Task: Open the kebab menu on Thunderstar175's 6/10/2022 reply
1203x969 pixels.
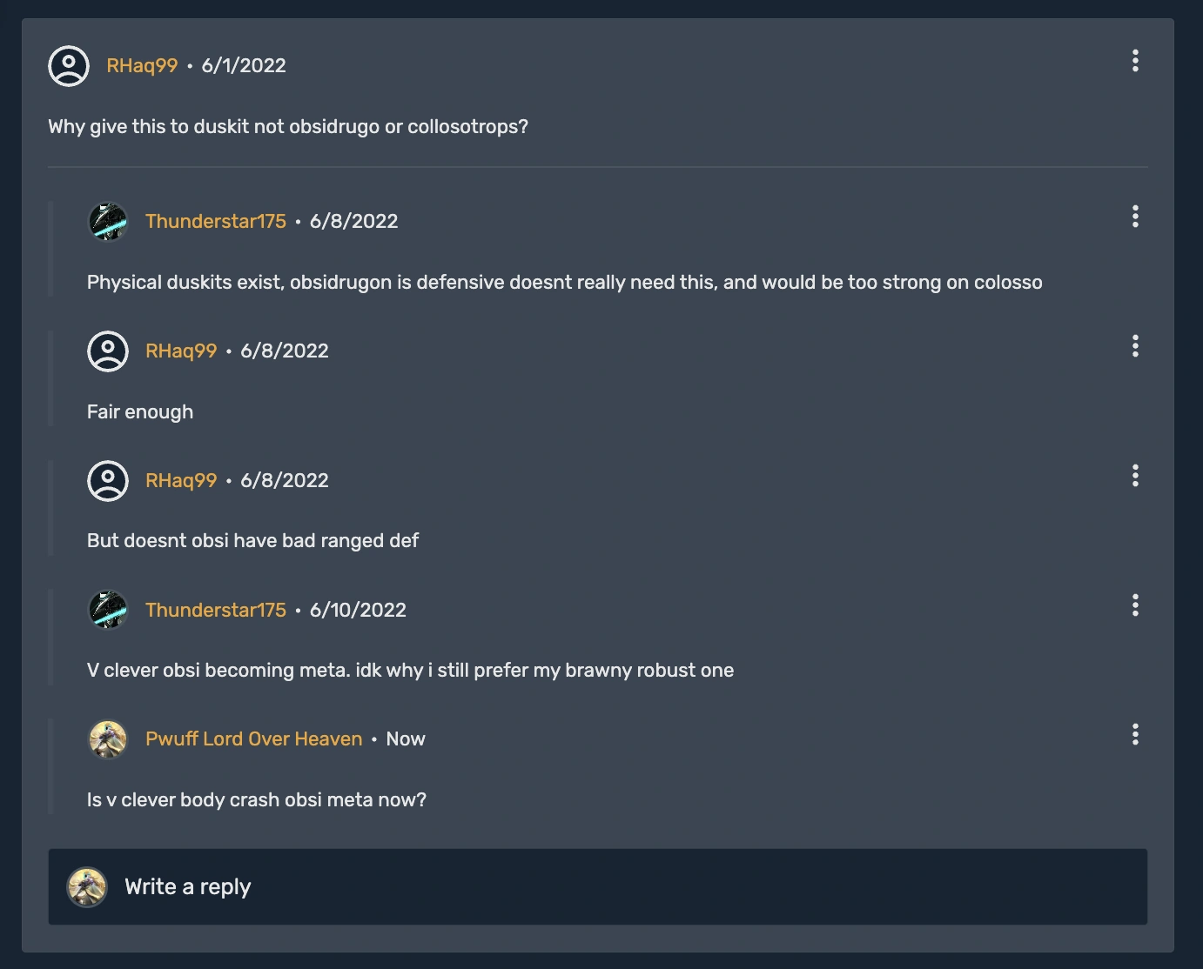Action: 1135,606
